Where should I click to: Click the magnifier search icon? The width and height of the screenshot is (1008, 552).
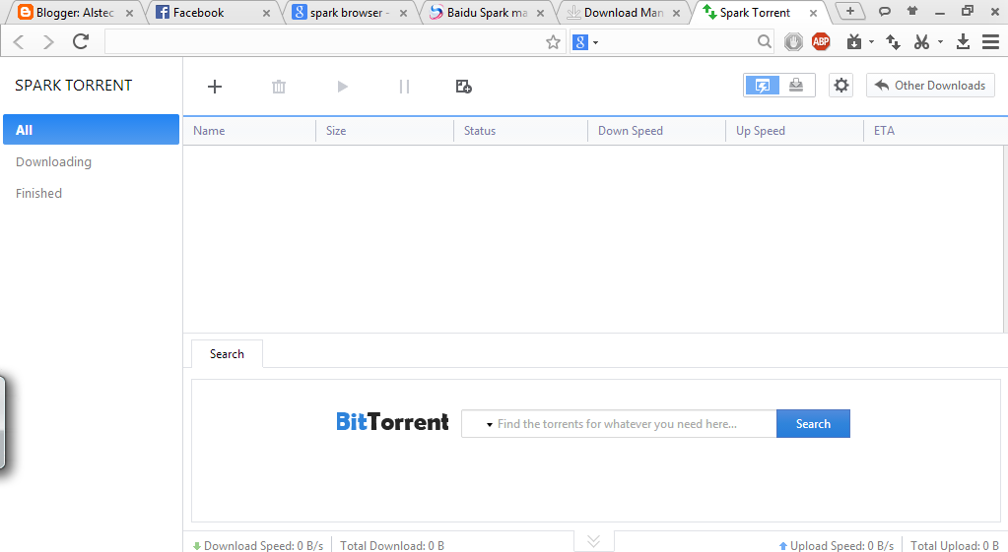coord(764,41)
